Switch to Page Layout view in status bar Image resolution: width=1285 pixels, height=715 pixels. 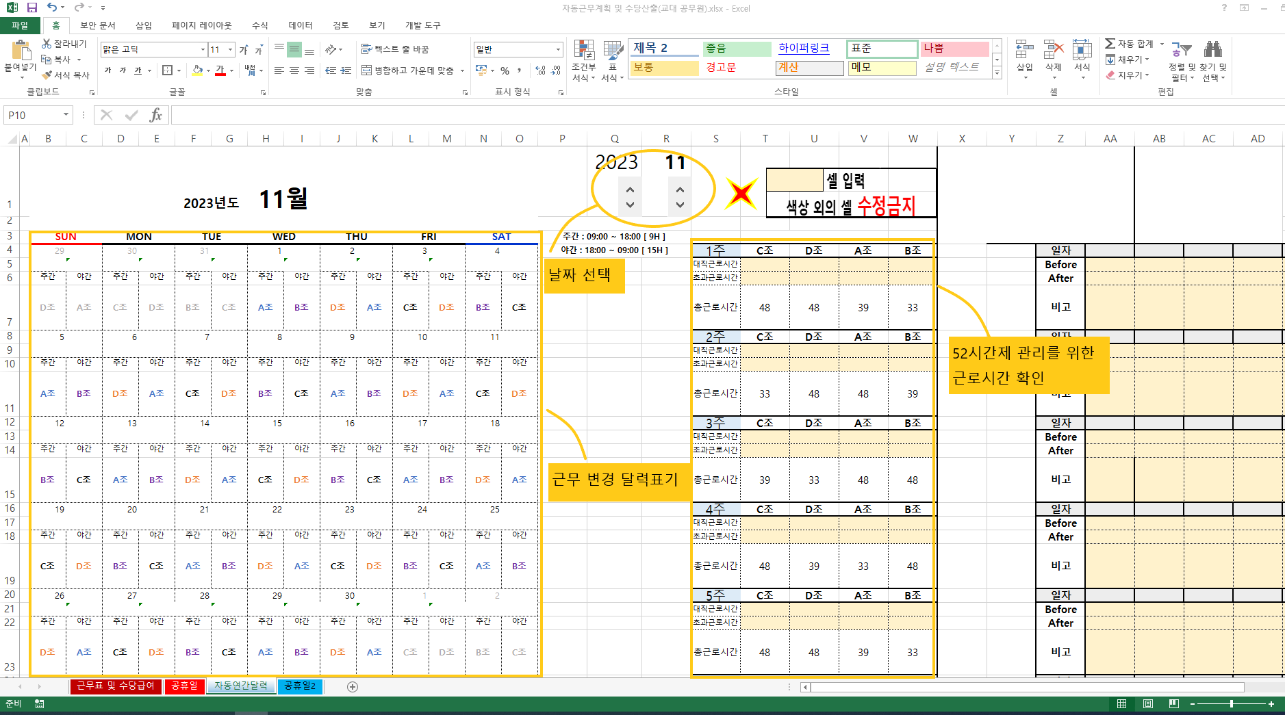pos(1148,703)
